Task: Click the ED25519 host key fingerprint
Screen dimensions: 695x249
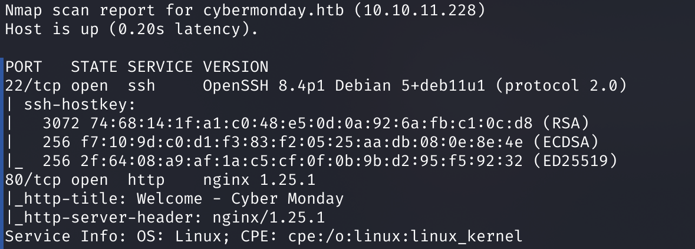Action: [x=302, y=161]
